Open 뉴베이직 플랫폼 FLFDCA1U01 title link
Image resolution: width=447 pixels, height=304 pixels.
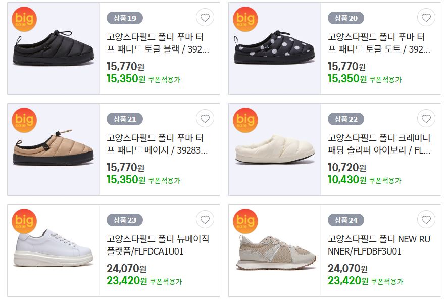(158, 245)
